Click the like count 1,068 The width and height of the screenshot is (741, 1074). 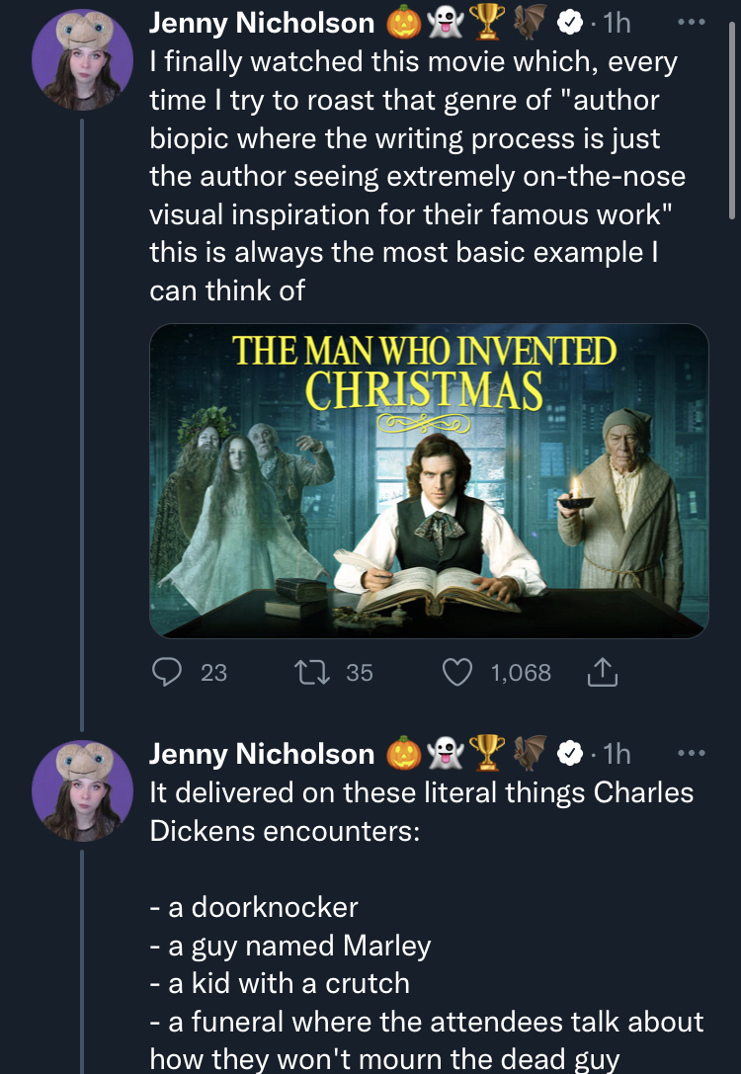pos(521,673)
